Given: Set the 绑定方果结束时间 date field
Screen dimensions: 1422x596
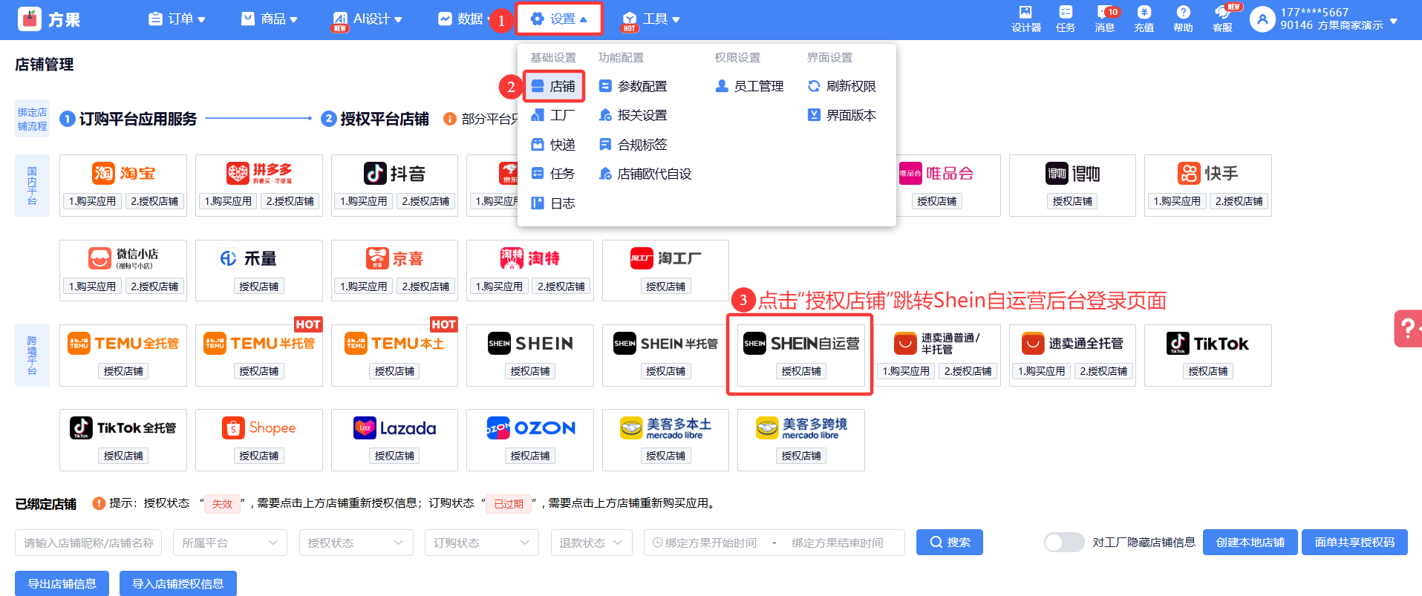Looking at the screenshot, I should coord(838,543).
